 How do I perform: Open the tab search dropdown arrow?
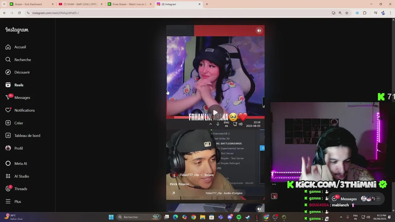click(4, 4)
